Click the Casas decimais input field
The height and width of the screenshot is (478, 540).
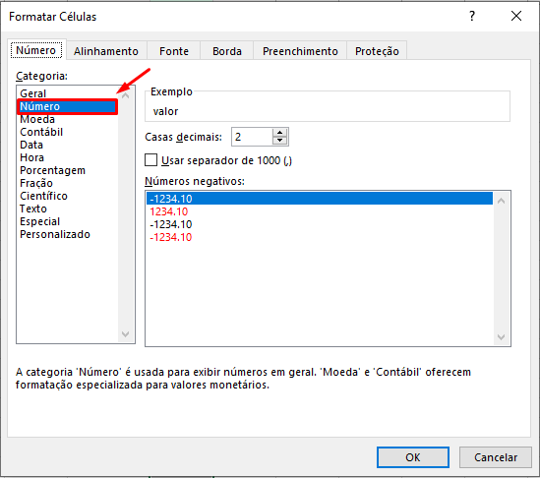(252, 137)
